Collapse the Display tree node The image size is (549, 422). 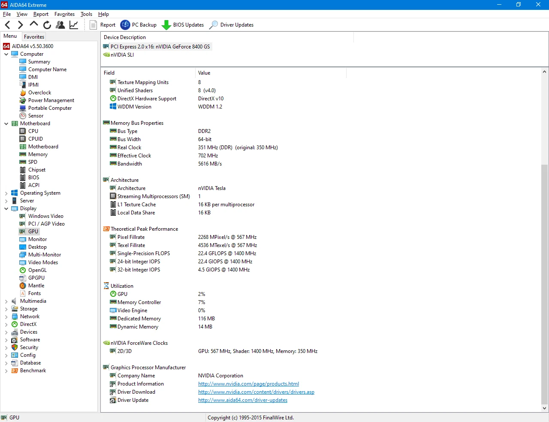click(6, 208)
